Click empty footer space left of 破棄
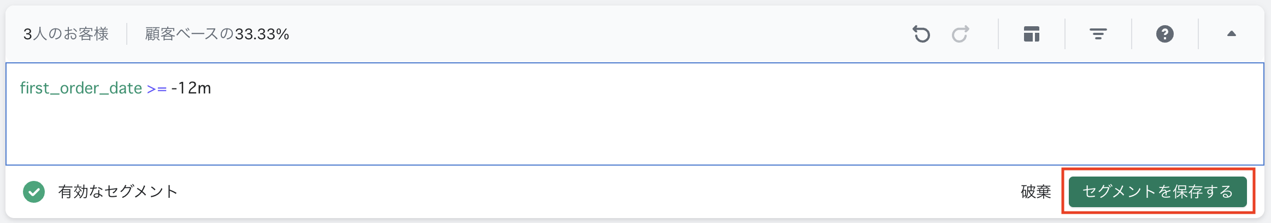The width and height of the screenshot is (1271, 223). click(601, 192)
